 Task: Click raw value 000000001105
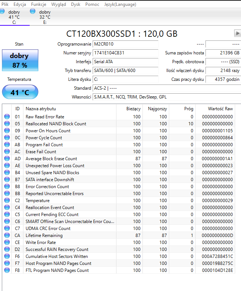click(217, 131)
